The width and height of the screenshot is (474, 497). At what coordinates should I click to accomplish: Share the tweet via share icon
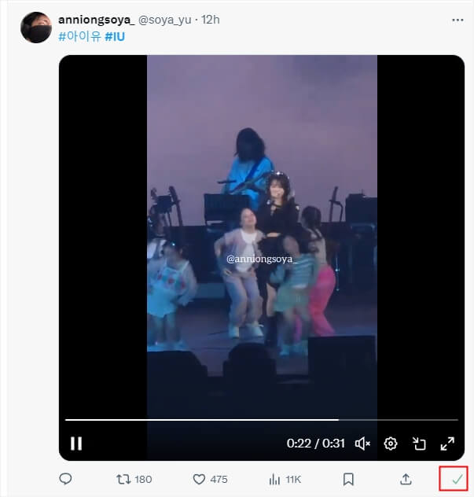tap(406, 479)
